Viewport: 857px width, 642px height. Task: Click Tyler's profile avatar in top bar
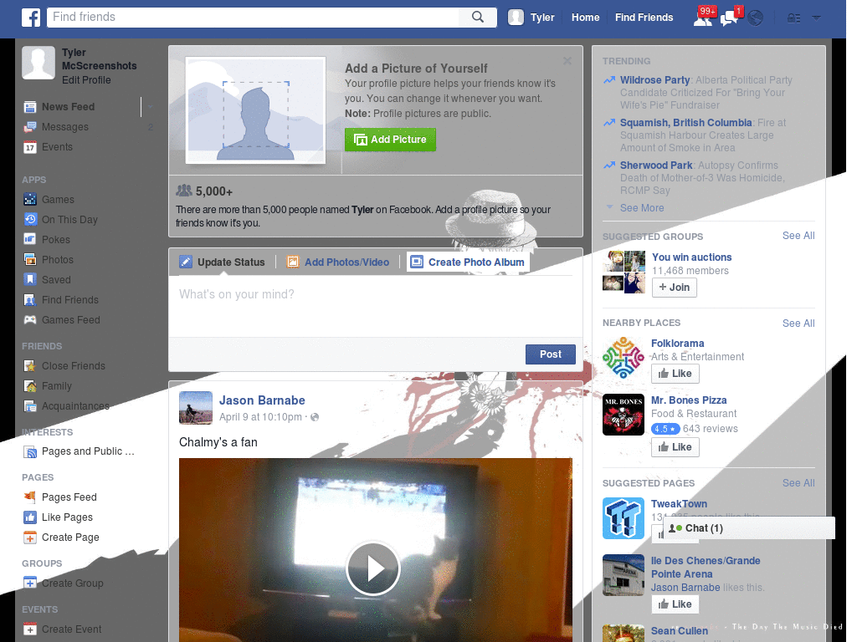516,17
